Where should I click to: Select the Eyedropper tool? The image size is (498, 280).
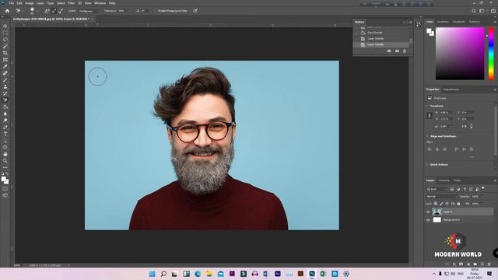coord(5,66)
